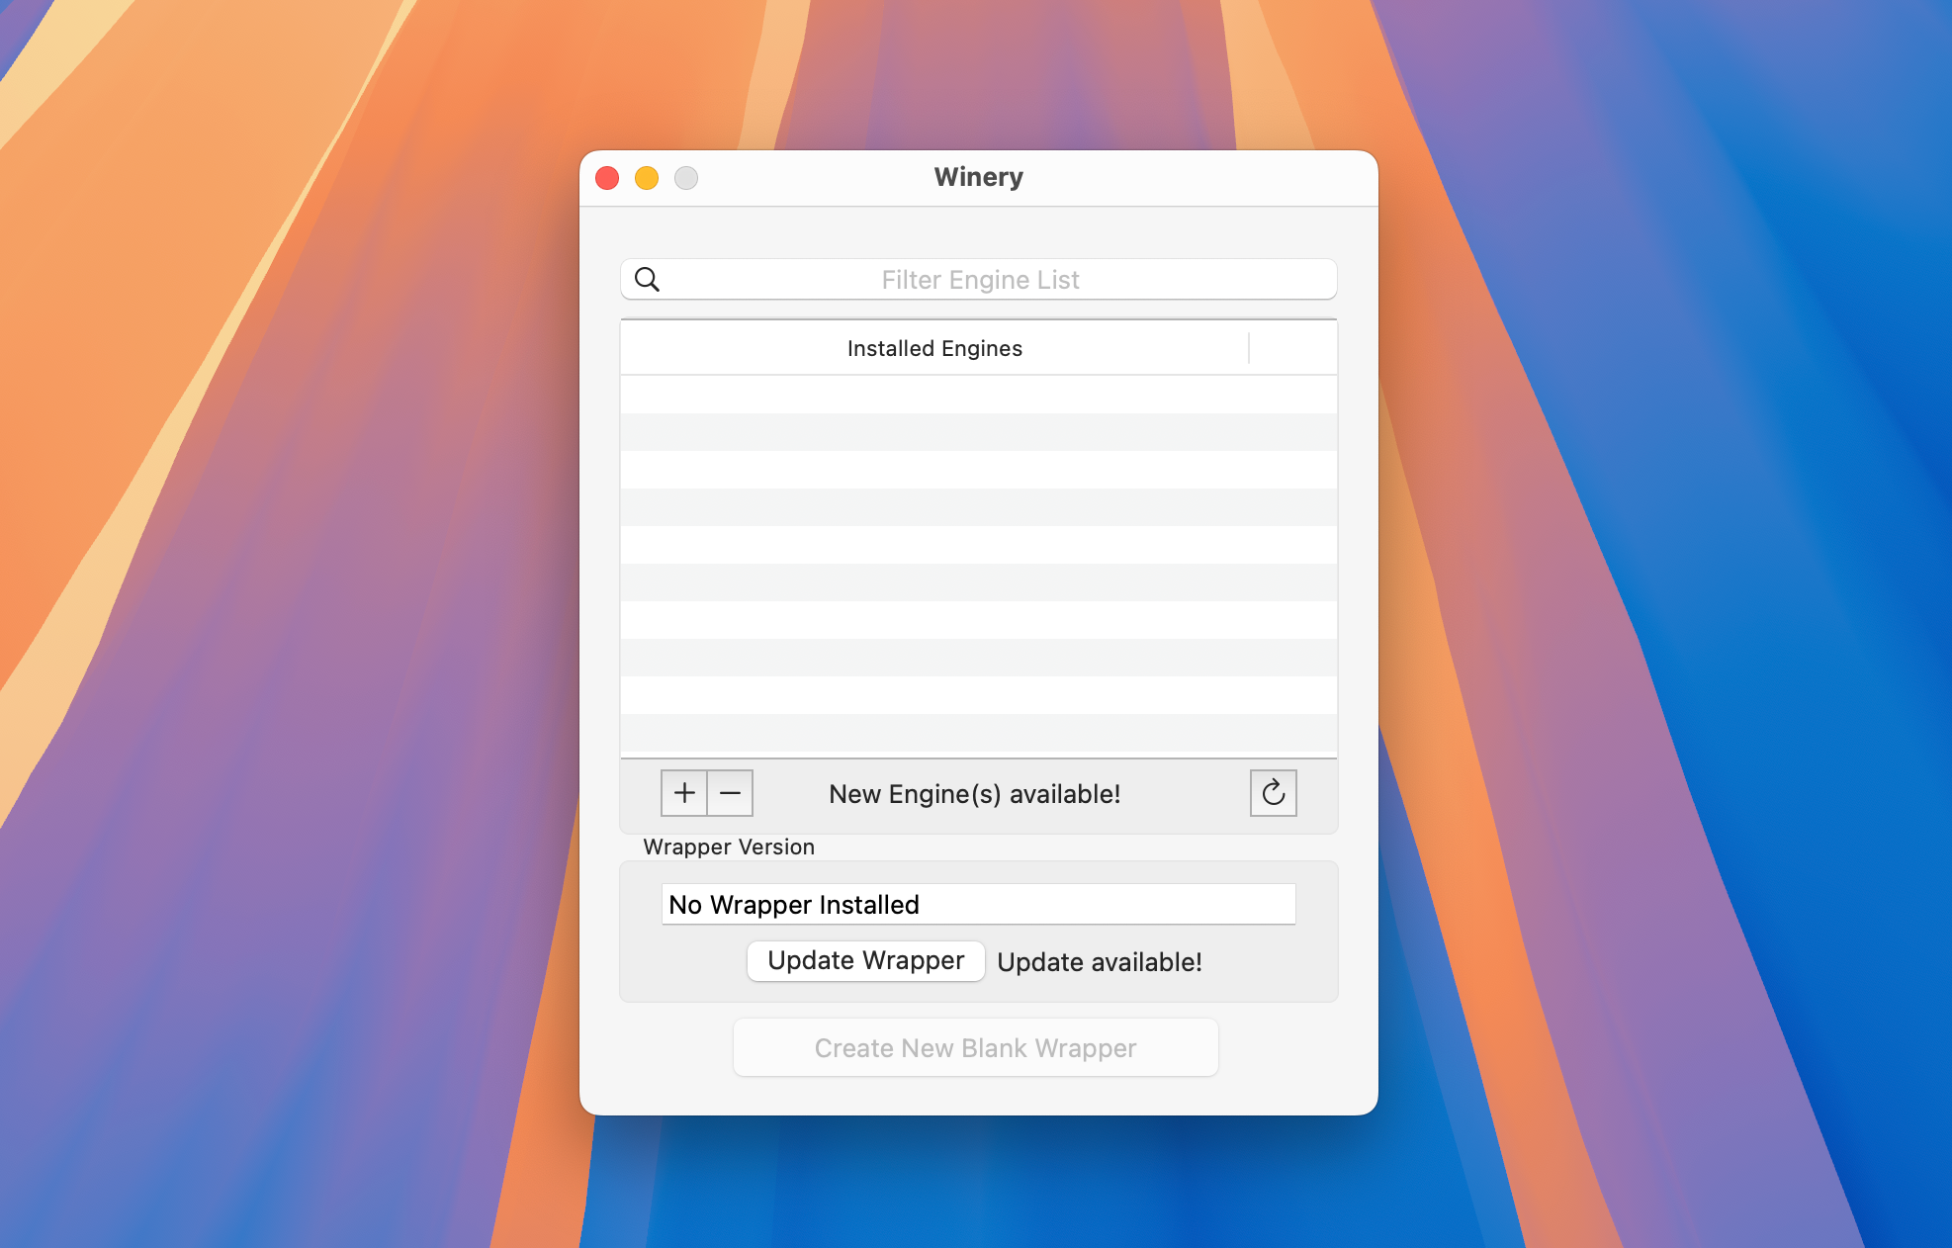Click the red close window button

point(609,176)
